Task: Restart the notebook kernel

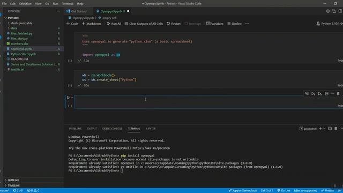Action: (x=174, y=24)
